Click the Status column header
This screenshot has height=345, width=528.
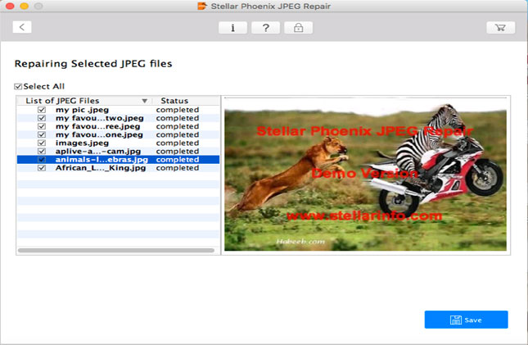(174, 101)
